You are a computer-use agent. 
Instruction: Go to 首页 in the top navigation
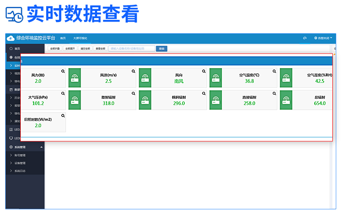(63, 38)
